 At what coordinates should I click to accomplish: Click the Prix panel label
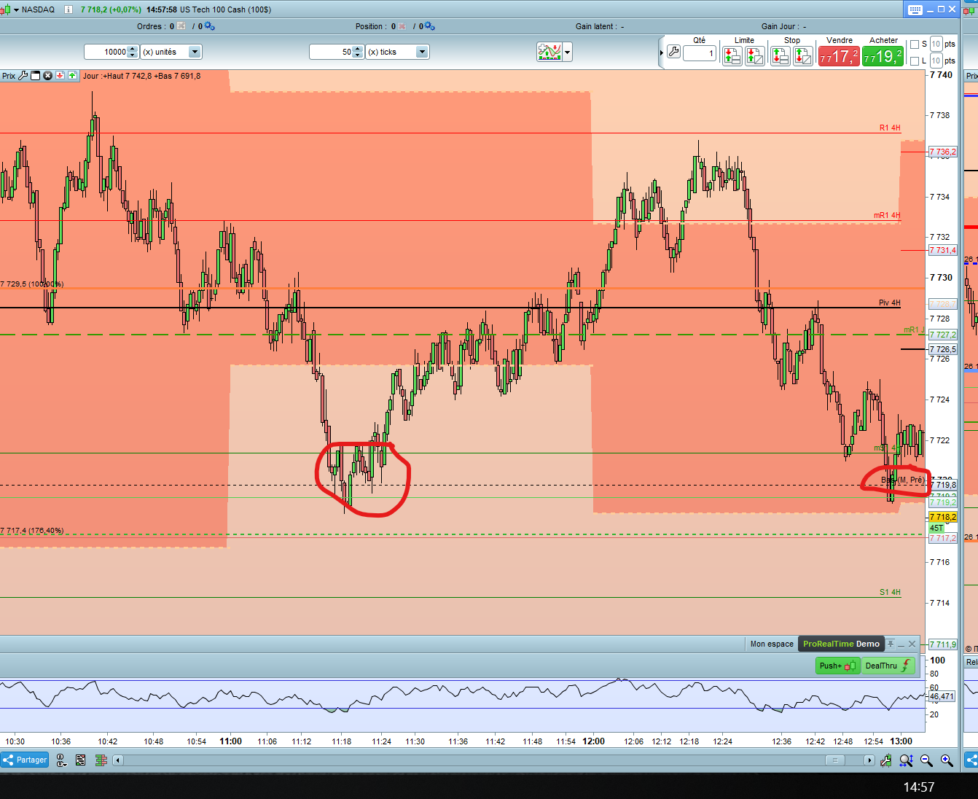9,76
